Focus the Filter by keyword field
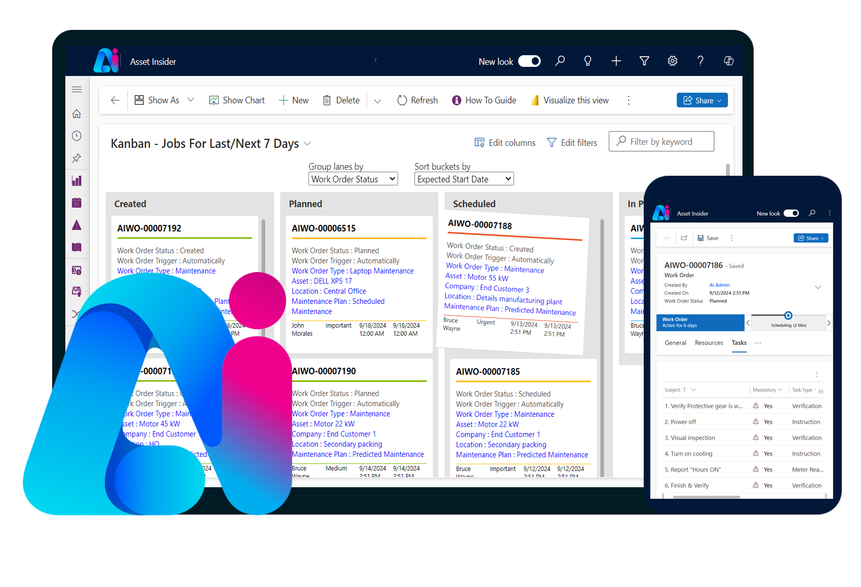861x587 pixels. point(661,141)
